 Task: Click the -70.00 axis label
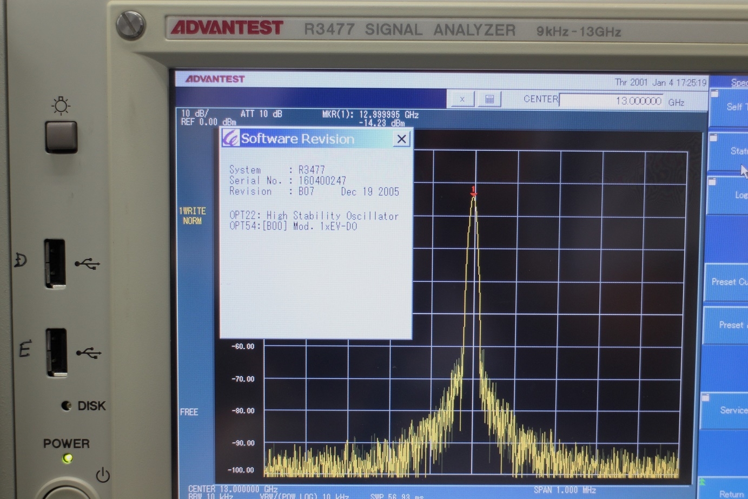pyautogui.click(x=243, y=379)
